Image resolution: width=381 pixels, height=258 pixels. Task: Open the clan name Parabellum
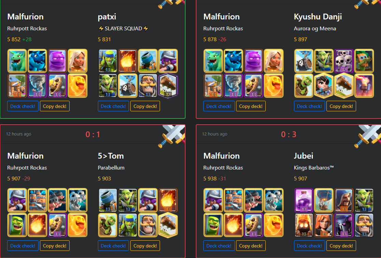click(111, 168)
